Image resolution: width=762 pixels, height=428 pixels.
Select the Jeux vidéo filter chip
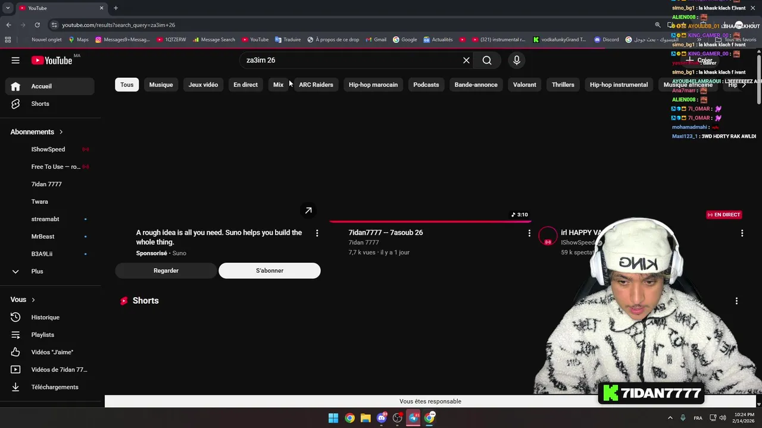(x=203, y=84)
